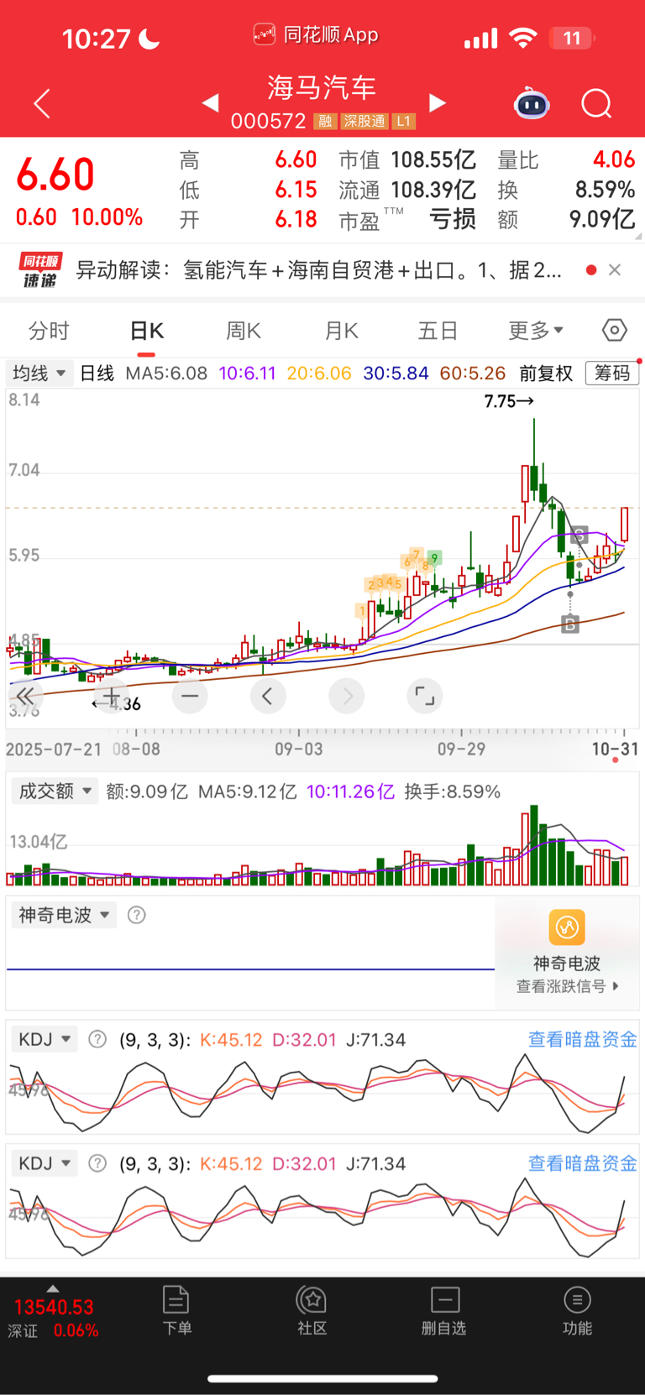Open the 神奇电波 indicator dropdown
645x1395 pixels.
[x=64, y=915]
